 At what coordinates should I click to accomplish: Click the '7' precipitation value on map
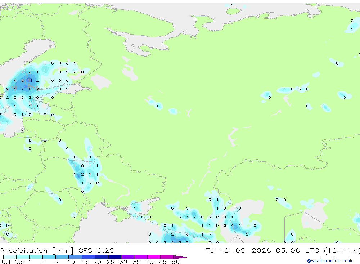(22, 89)
